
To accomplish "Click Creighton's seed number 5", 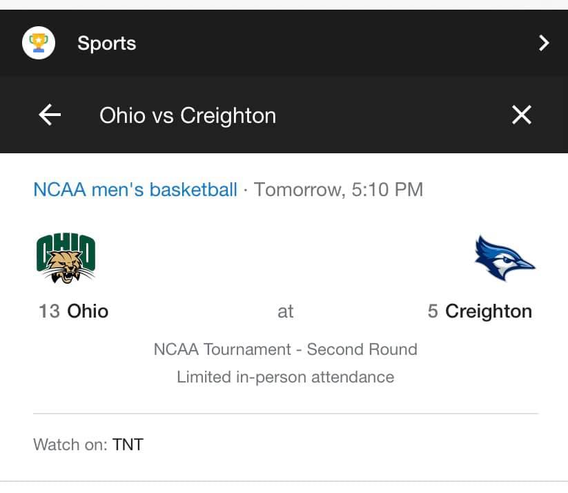I will [x=433, y=311].
